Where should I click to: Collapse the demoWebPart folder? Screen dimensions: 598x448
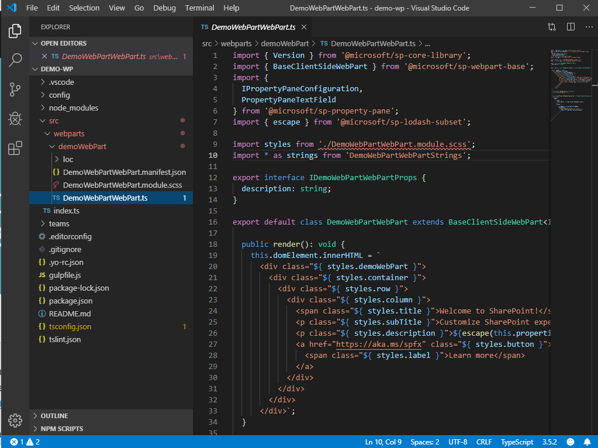click(x=82, y=146)
